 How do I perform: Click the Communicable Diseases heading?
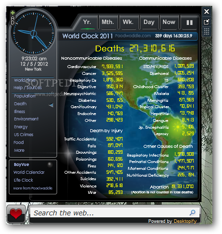[x=165, y=58]
